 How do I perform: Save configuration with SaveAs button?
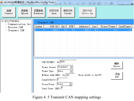tap(68, 12)
